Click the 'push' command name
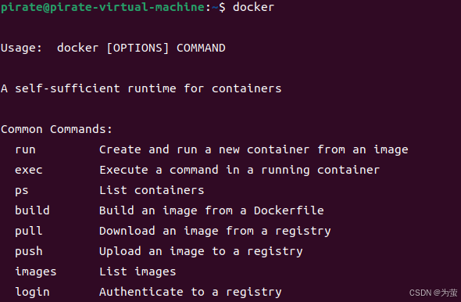 [x=29, y=251]
